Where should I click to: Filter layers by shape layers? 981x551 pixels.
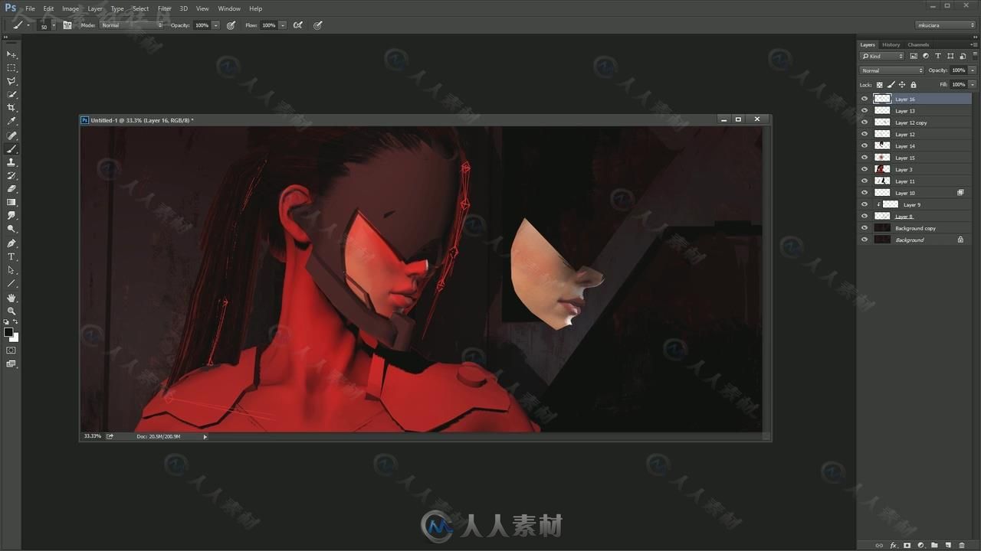(x=950, y=56)
